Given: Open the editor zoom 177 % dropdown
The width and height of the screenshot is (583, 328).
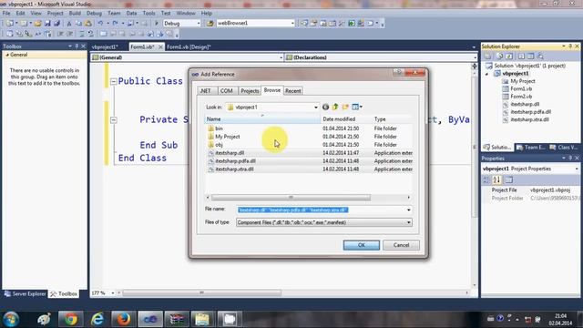Looking at the screenshot, I should (x=113, y=293).
